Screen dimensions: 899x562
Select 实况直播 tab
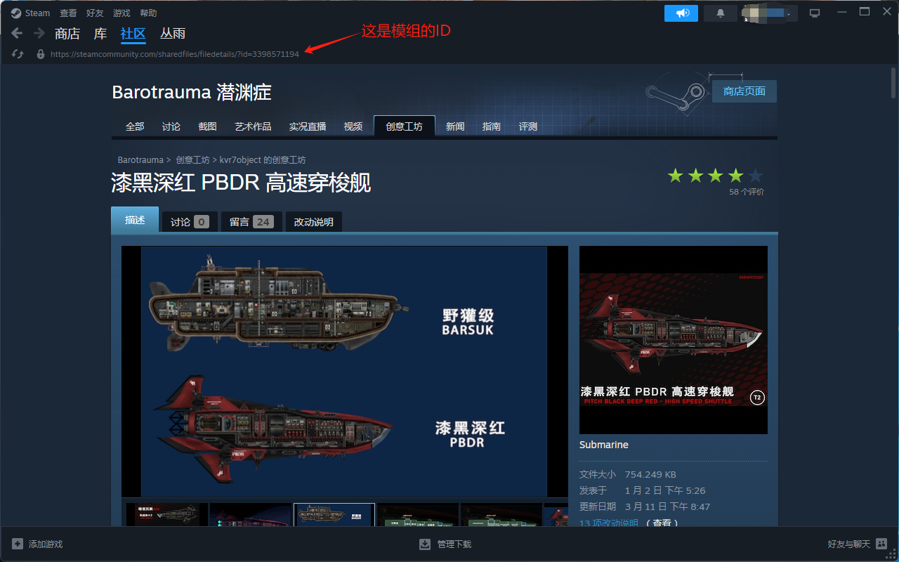click(x=308, y=126)
